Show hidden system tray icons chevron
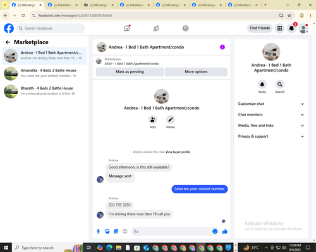The width and height of the screenshot is (316, 252). click(x=266, y=248)
